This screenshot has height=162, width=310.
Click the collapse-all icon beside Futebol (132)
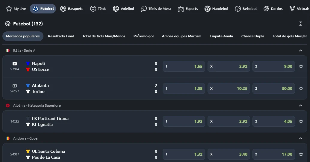(300, 24)
